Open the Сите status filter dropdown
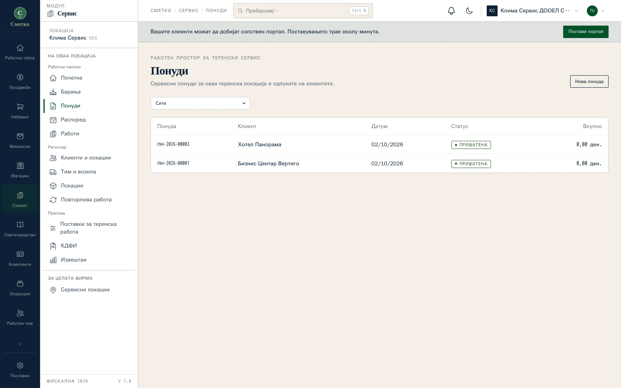This screenshot has height=388, width=621. pyautogui.click(x=200, y=103)
